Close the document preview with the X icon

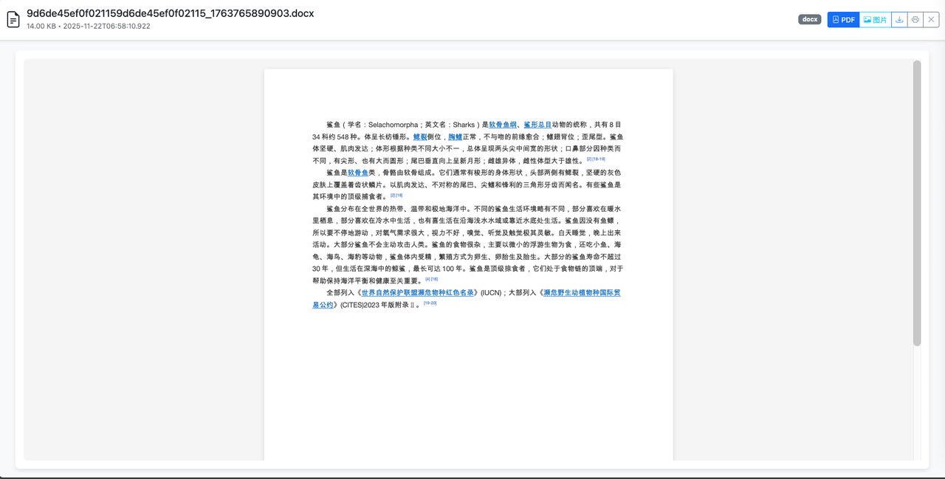tap(931, 19)
